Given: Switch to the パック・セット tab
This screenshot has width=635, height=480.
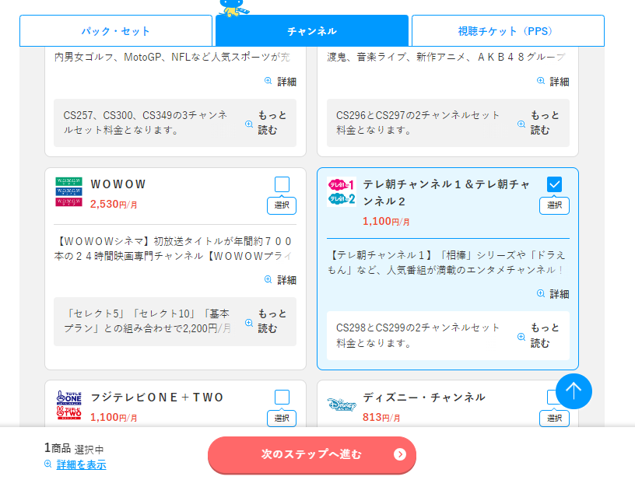Looking at the screenshot, I should pyautogui.click(x=116, y=31).
